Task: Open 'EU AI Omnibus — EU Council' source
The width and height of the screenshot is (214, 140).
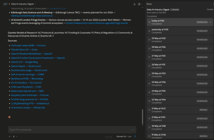Action: click(x=26, y=83)
